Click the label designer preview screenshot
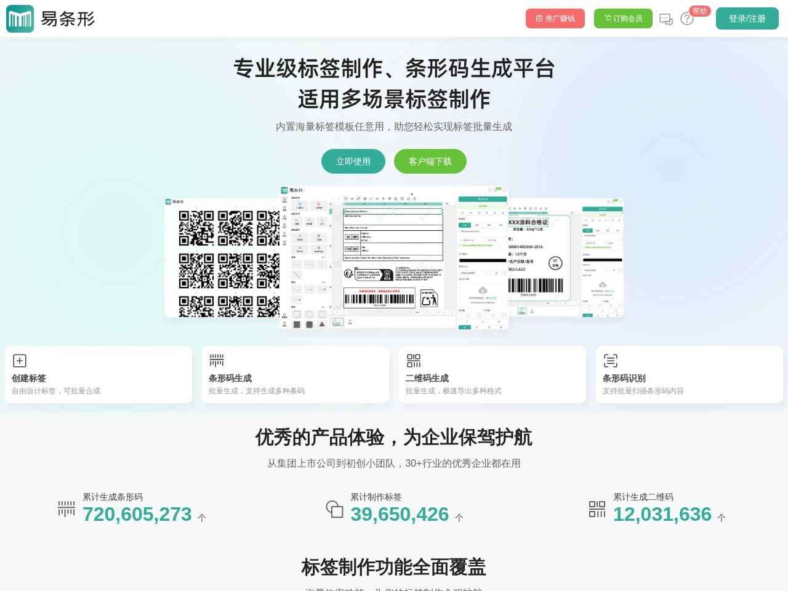This screenshot has width=788, height=591. click(x=395, y=258)
